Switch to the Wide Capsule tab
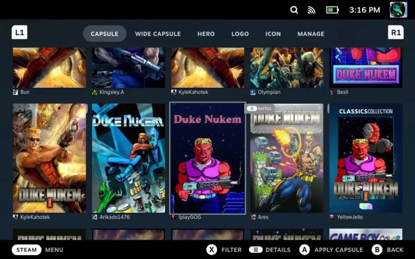Image resolution: width=415 pixels, height=259 pixels. (157, 34)
